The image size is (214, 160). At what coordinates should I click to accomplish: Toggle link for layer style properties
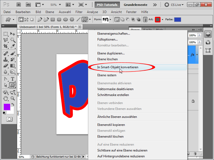click(145, 19)
